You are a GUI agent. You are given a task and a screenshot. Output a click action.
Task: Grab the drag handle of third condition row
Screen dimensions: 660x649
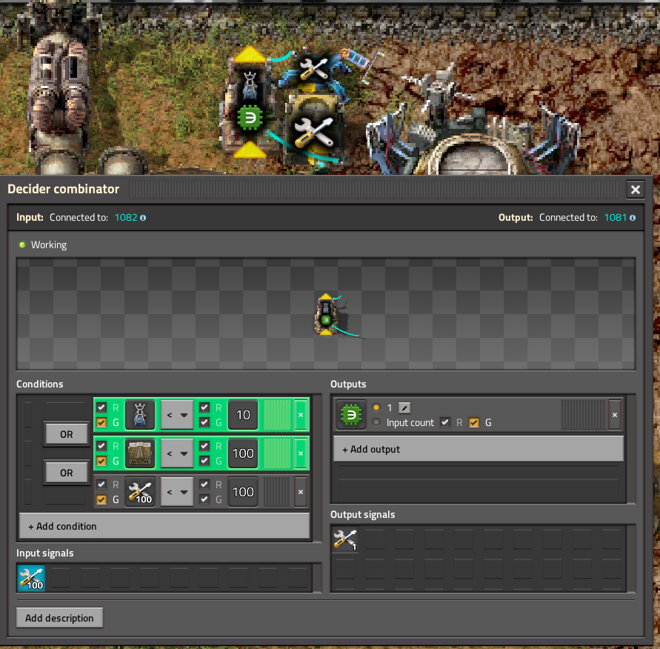tap(277, 492)
